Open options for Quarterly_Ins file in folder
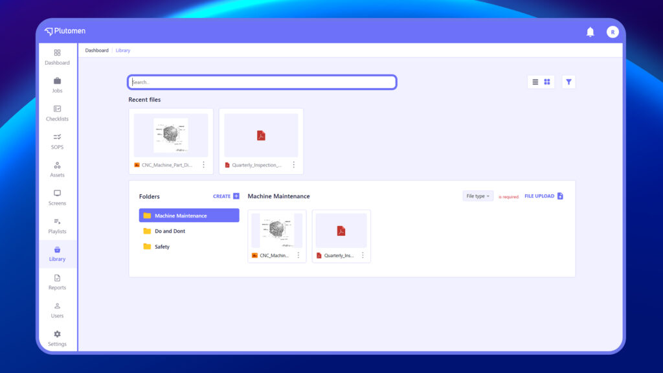 click(363, 255)
